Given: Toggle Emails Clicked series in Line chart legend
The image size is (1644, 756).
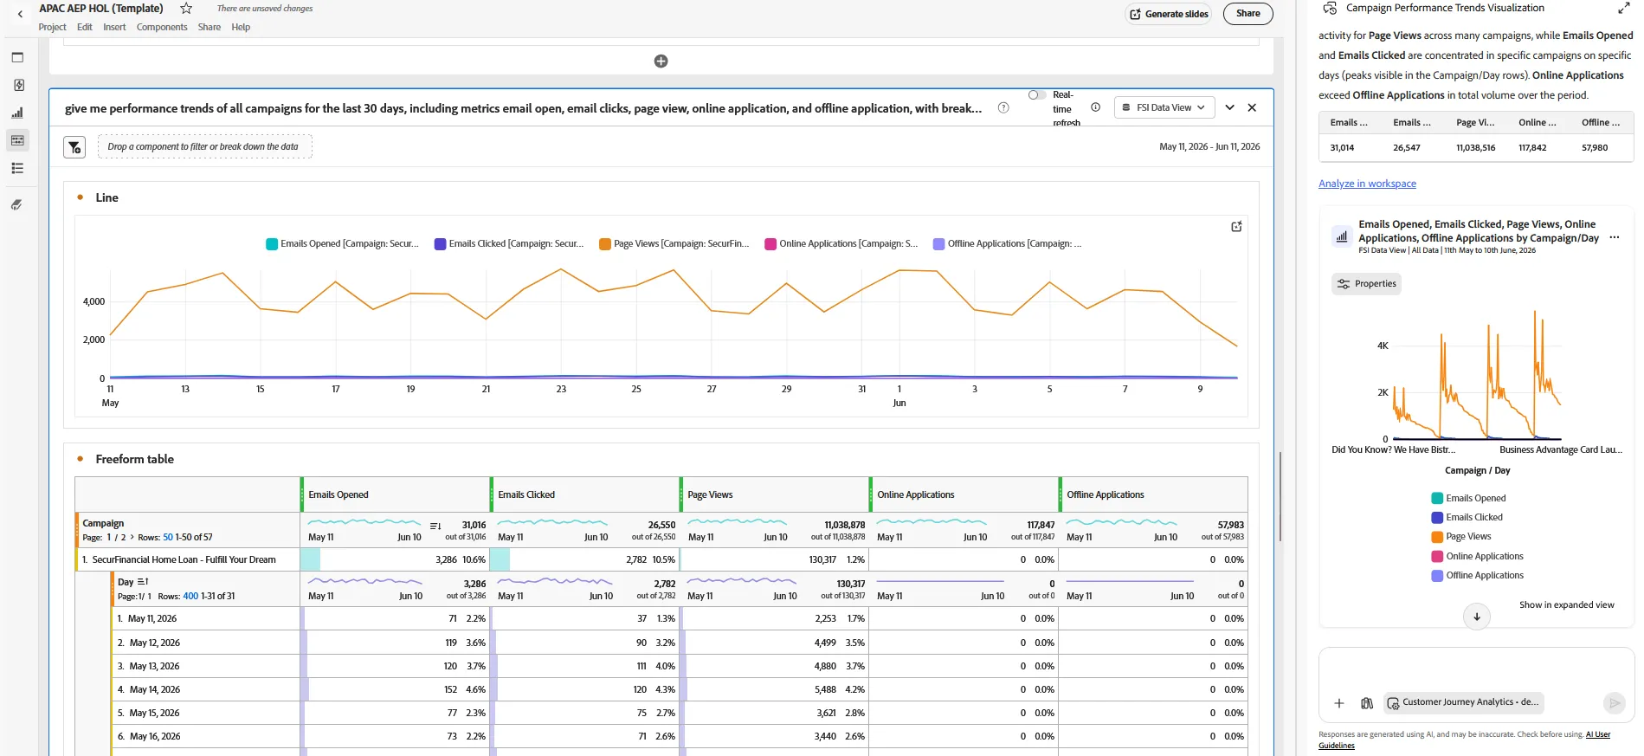Looking at the screenshot, I should (x=509, y=244).
